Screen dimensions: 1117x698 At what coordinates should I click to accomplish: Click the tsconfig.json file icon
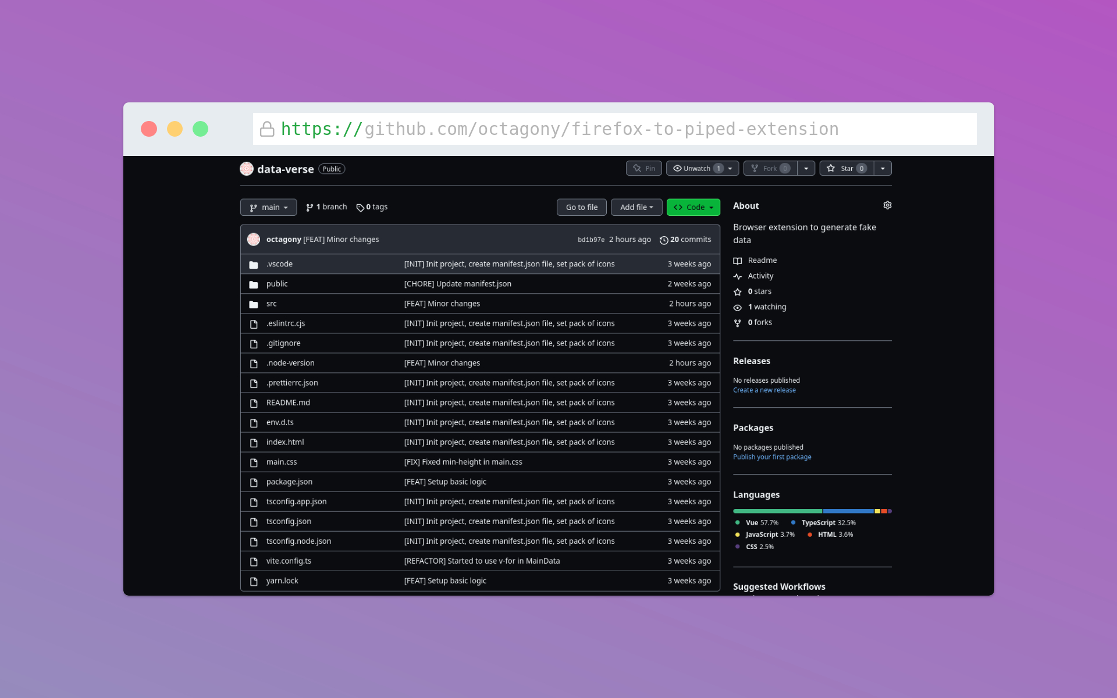[x=254, y=522]
